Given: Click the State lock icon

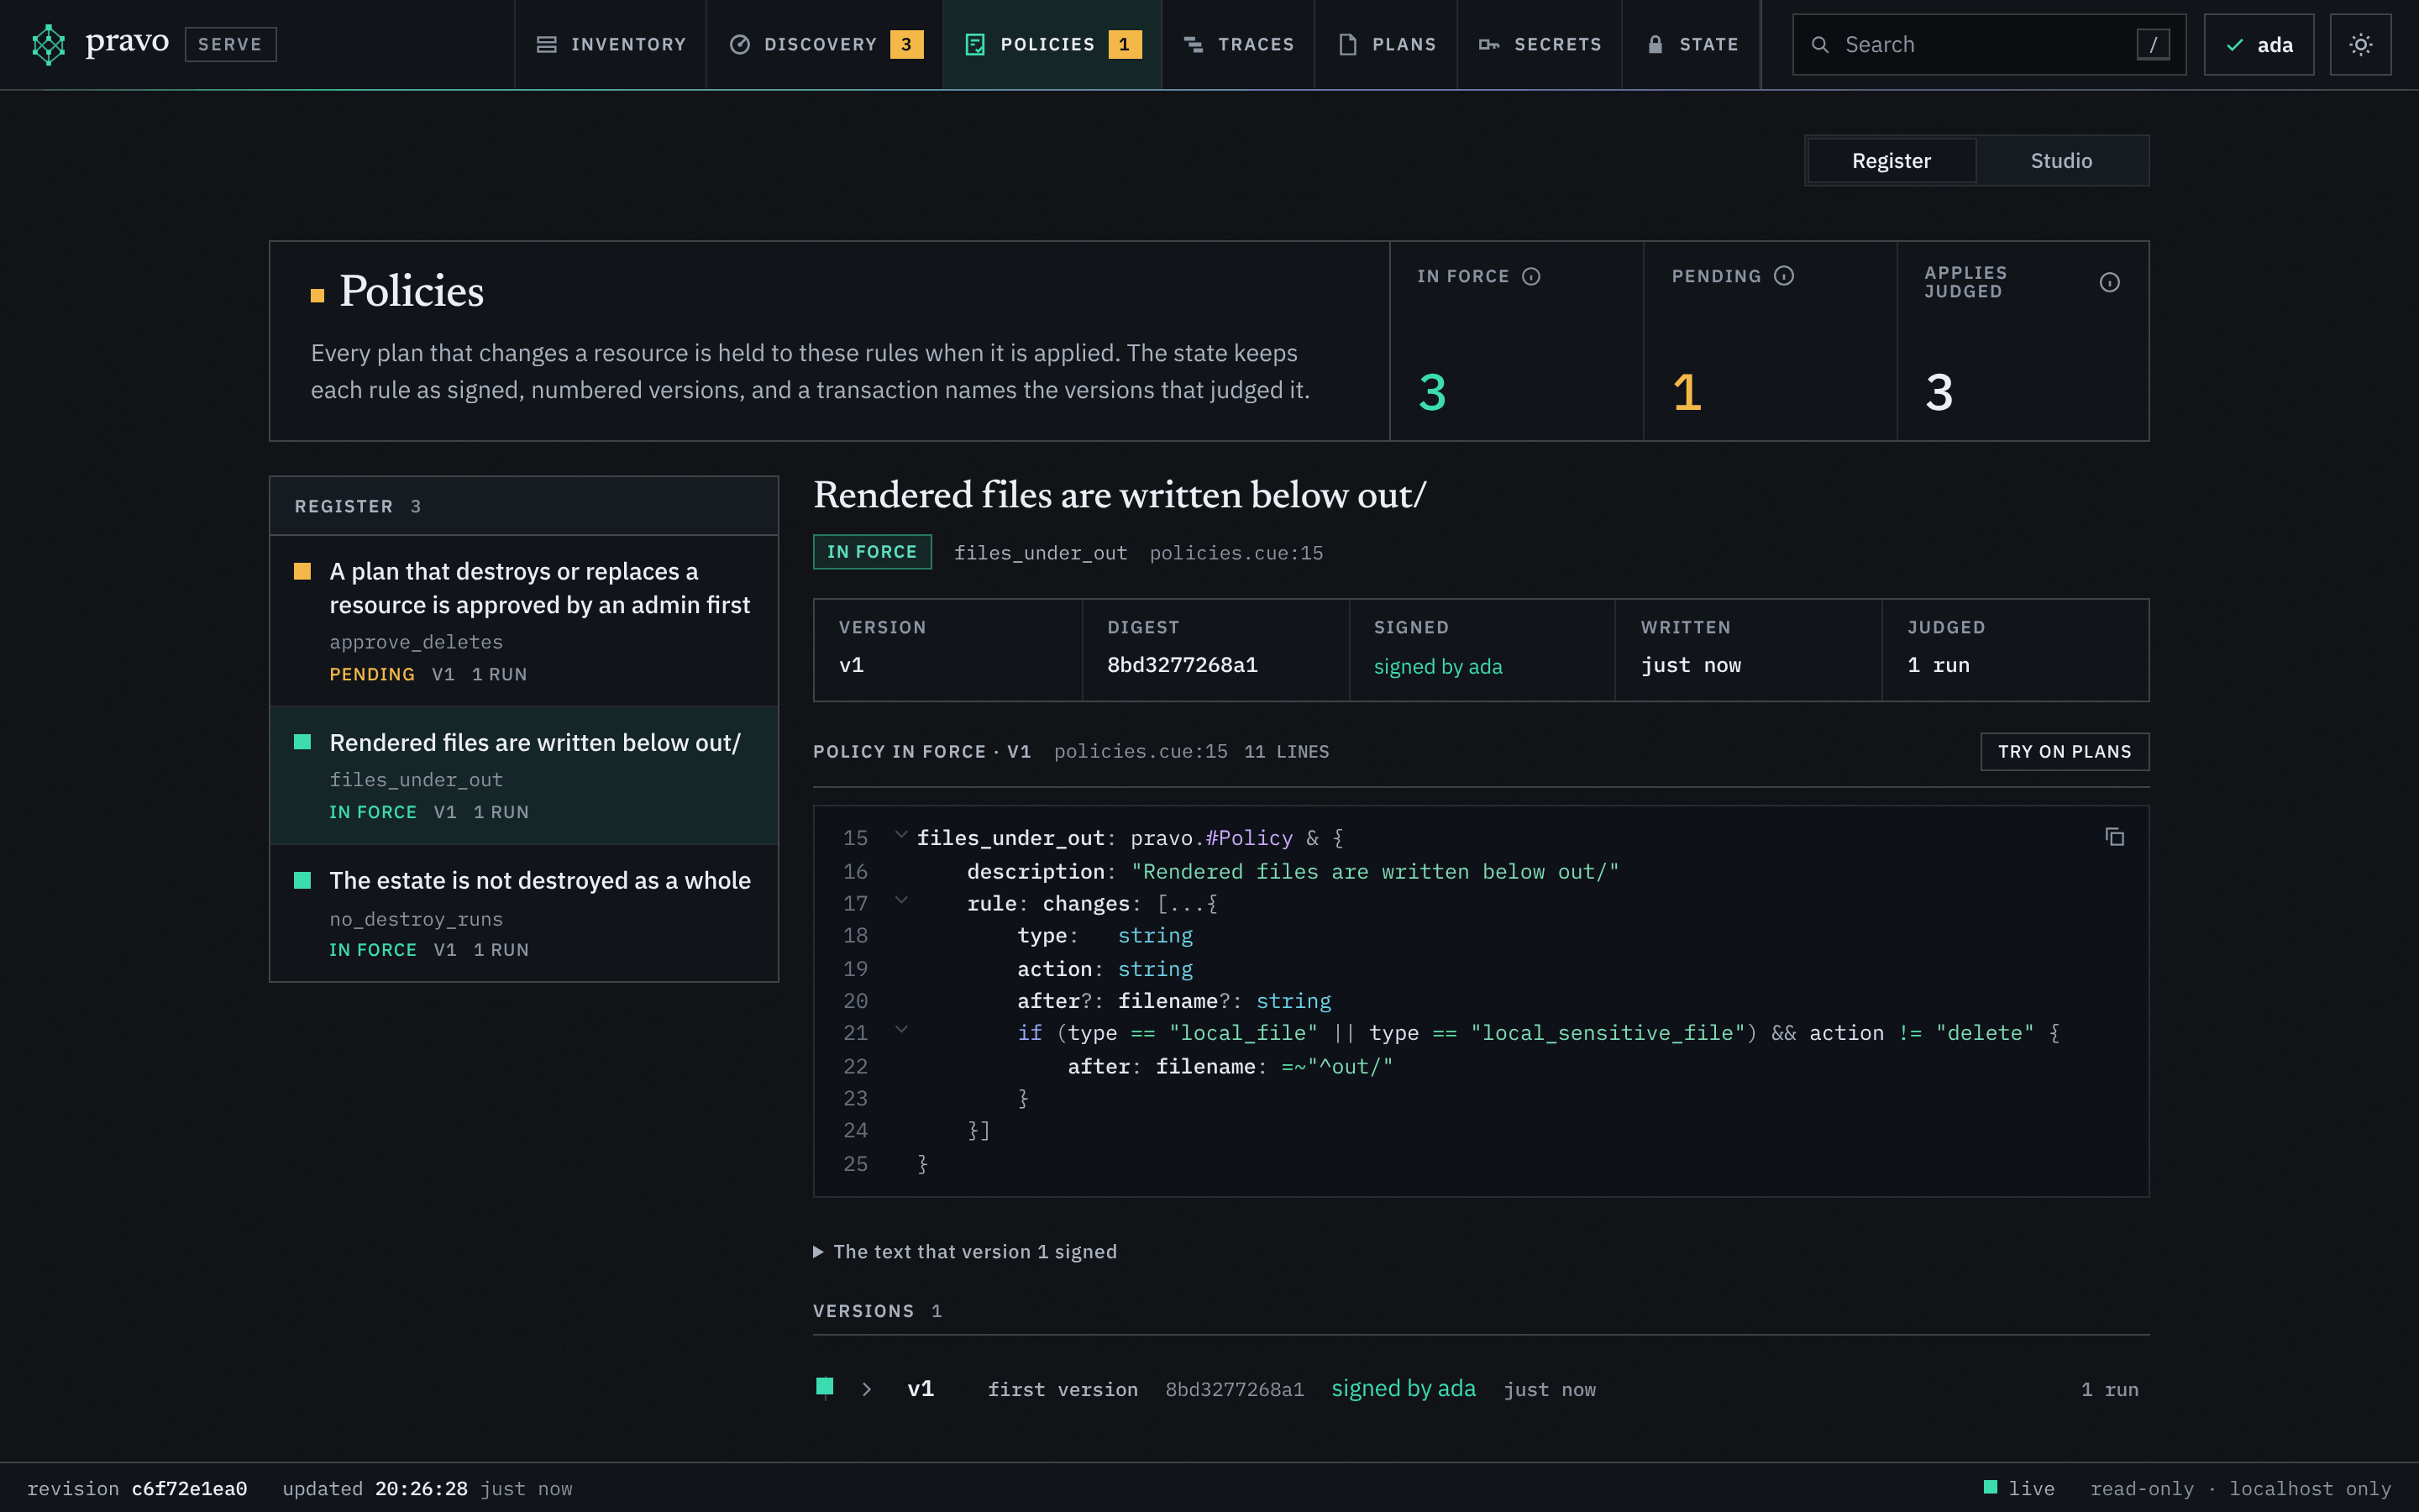Looking at the screenshot, I should click(1656, 45).
